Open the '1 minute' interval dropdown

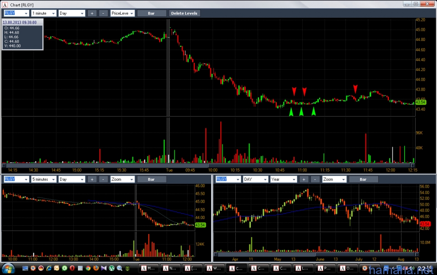pos(53,13)
